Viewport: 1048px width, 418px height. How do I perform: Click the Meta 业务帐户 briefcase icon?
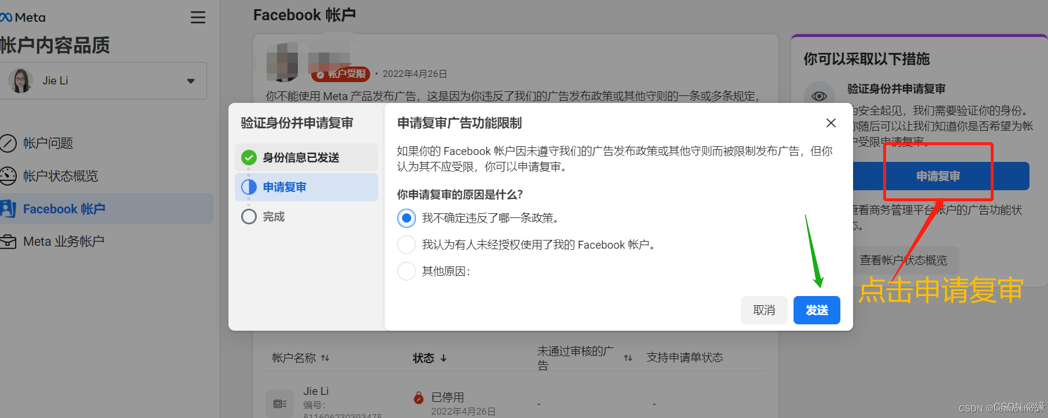[x=8, y=241]
